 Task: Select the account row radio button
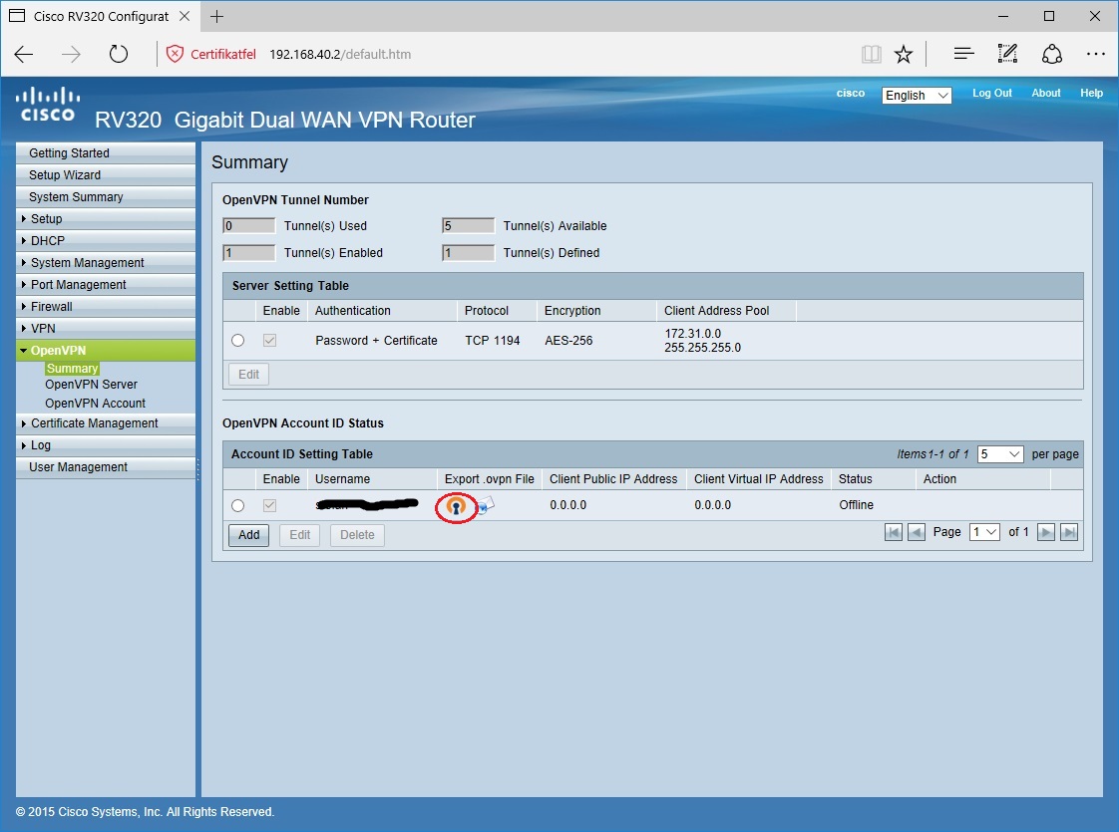point(237,505)
